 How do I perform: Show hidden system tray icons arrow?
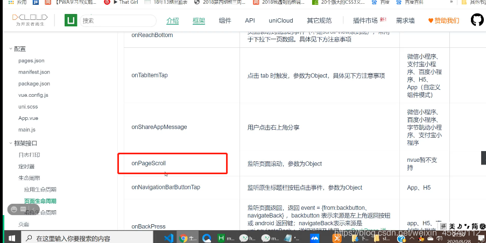pos(411,239)
